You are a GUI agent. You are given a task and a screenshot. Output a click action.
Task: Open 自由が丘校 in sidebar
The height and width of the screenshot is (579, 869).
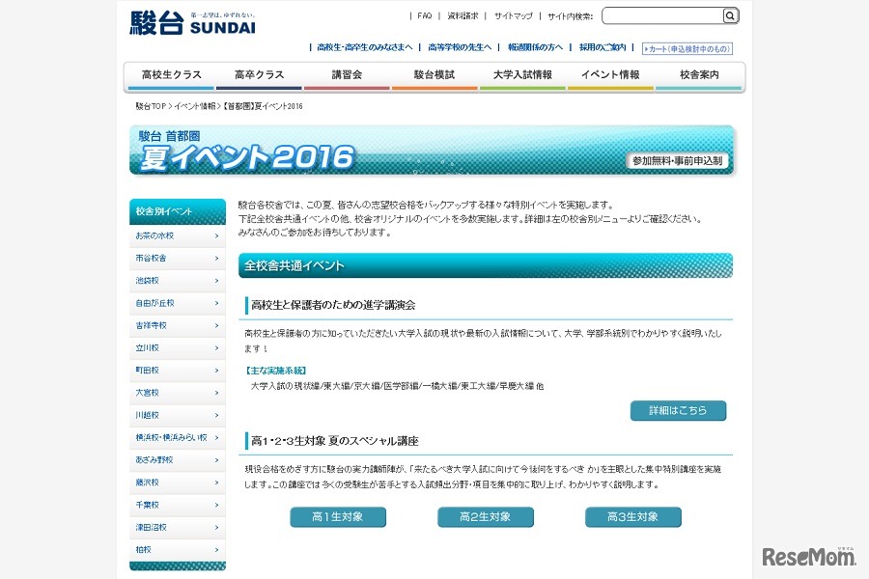(x=178, y=303)
